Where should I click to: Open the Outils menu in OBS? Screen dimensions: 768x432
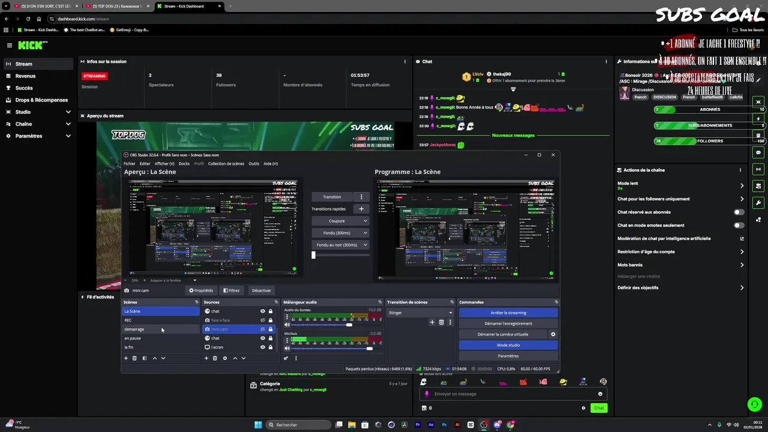tap(254, 164)
